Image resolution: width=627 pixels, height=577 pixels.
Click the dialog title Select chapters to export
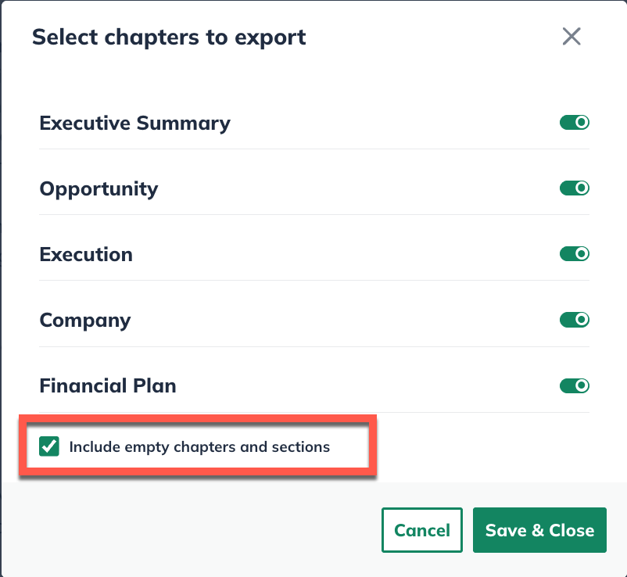pos(169,37)
